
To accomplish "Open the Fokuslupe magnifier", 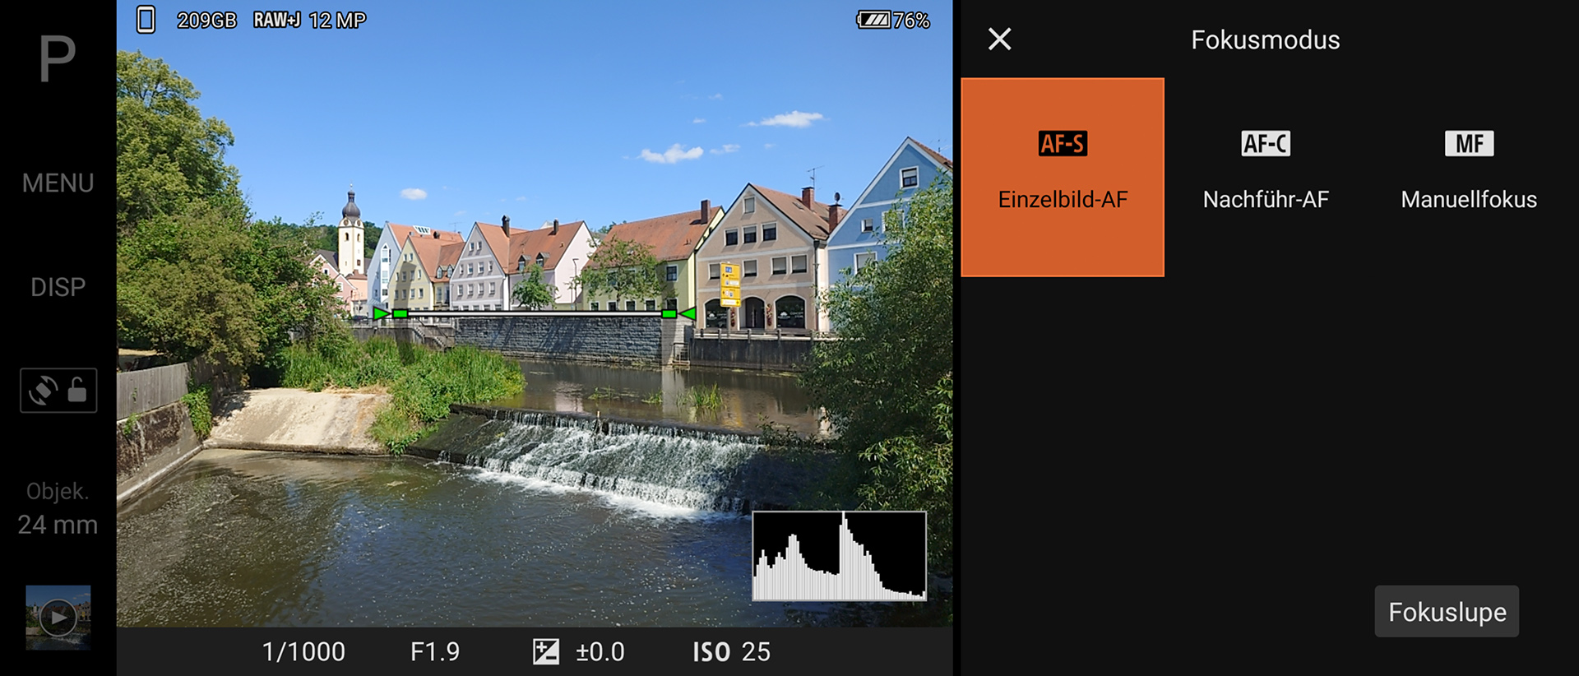I will [x=1446, y=612].
